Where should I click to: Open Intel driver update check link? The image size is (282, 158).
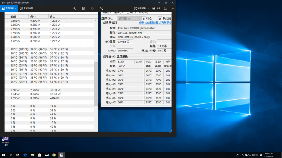(x=155, y=23)
